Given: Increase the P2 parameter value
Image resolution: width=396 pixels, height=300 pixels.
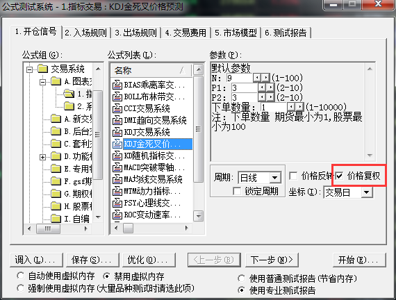Looking at the screenshot, I should click(270, 97).
